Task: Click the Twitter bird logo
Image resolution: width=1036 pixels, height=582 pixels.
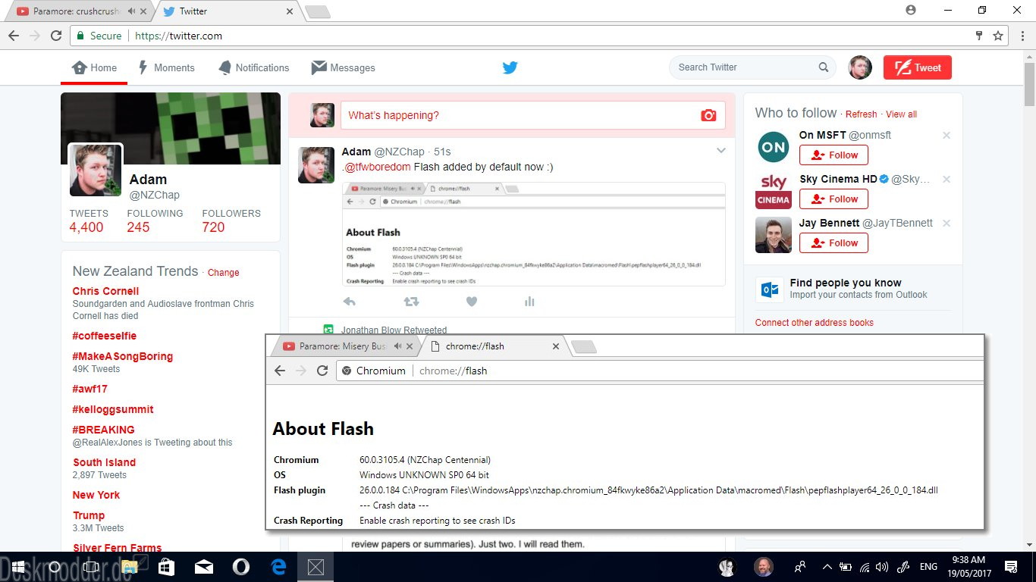Action: (x=510, y=67)
